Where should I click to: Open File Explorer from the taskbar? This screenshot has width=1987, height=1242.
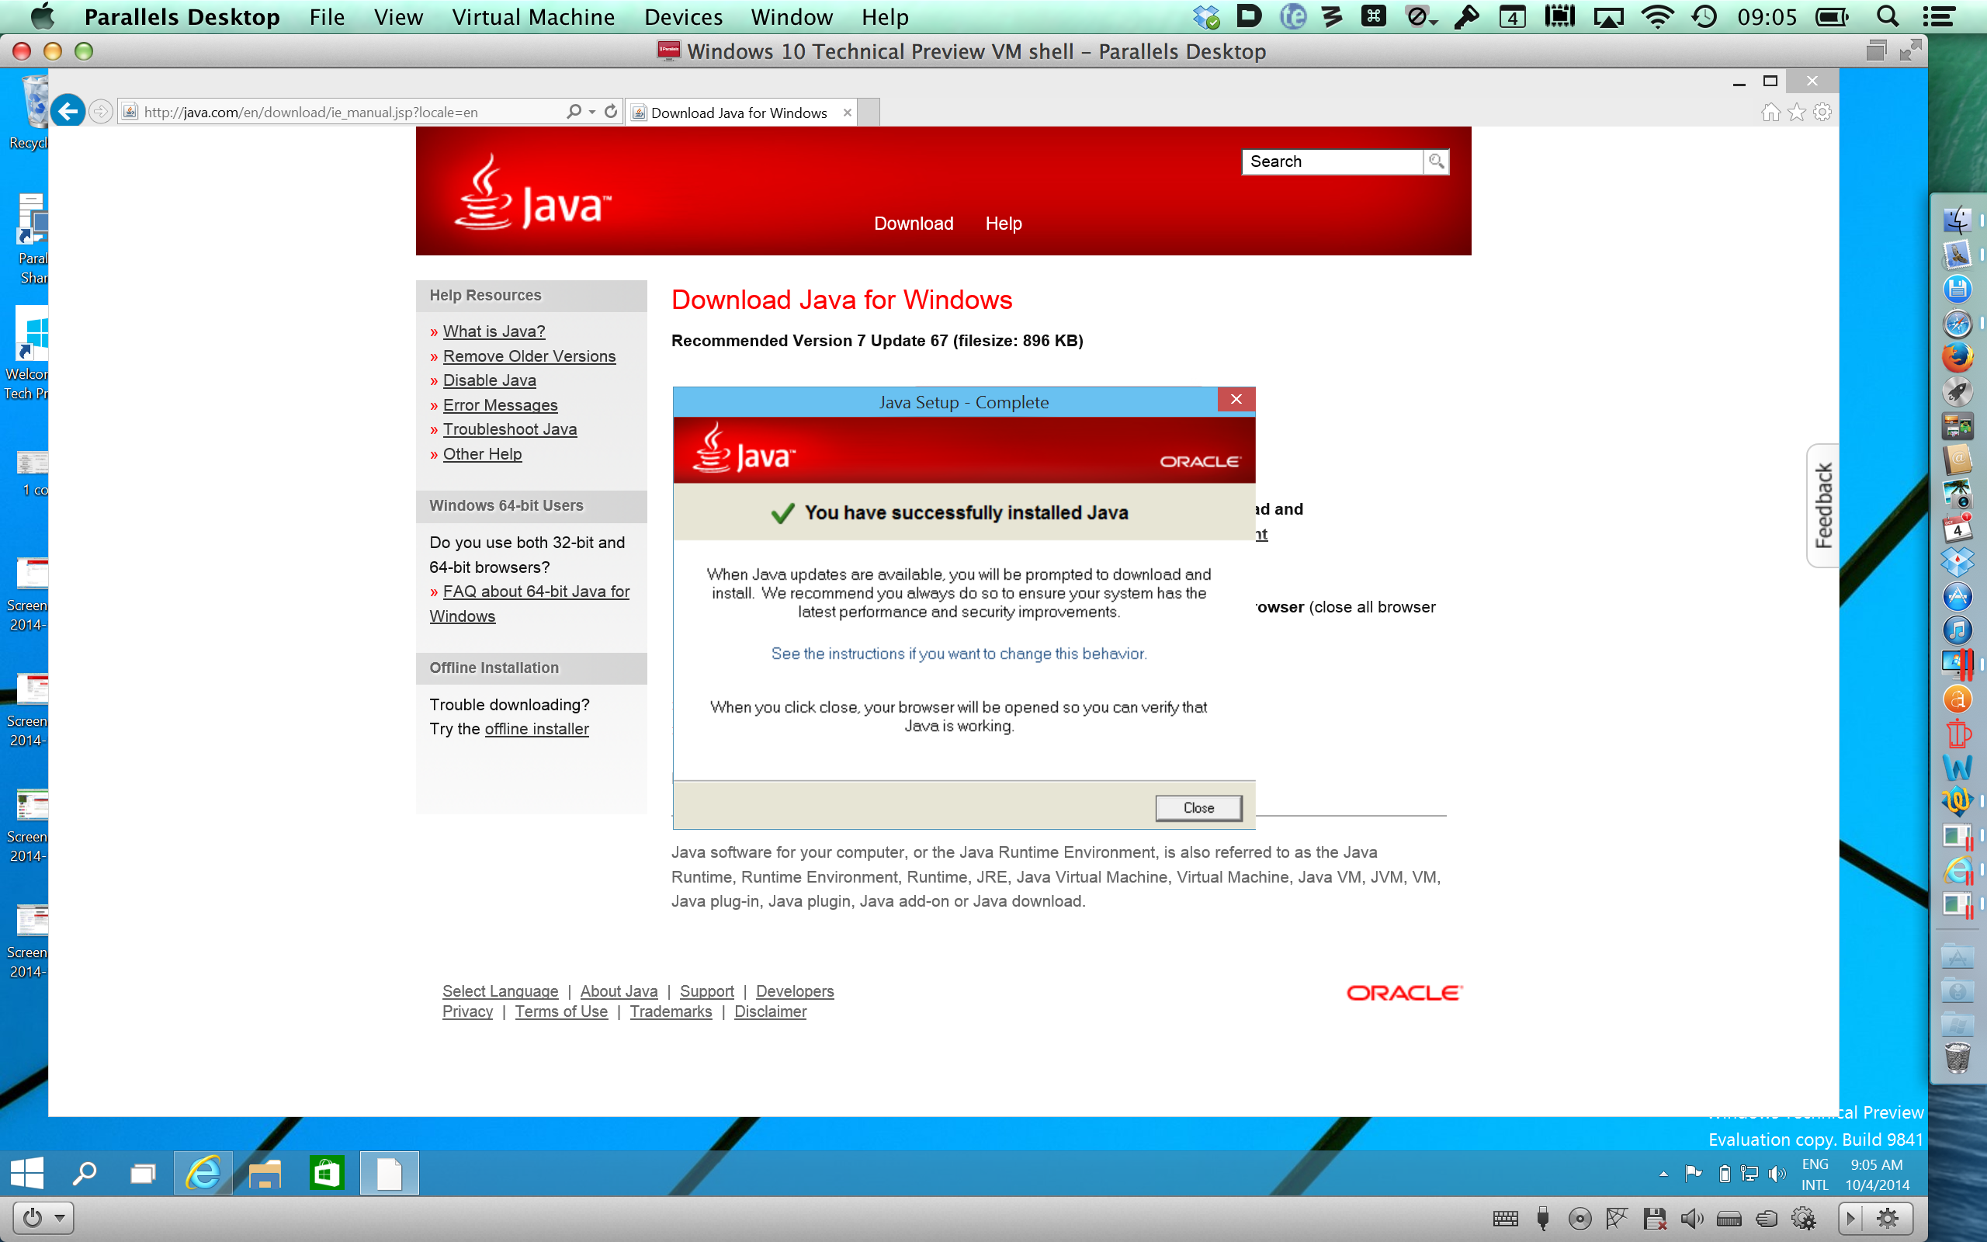point(265,1173)
